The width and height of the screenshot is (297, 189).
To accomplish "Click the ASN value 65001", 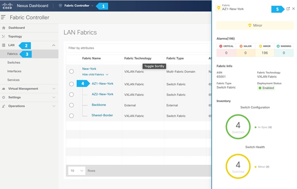I will [221, 77].
